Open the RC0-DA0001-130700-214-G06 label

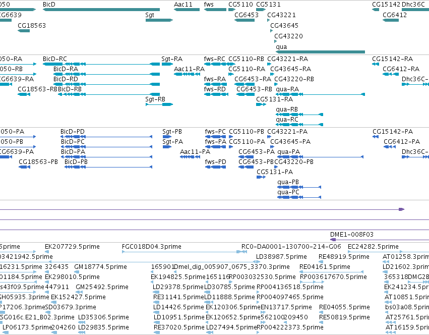291,247
